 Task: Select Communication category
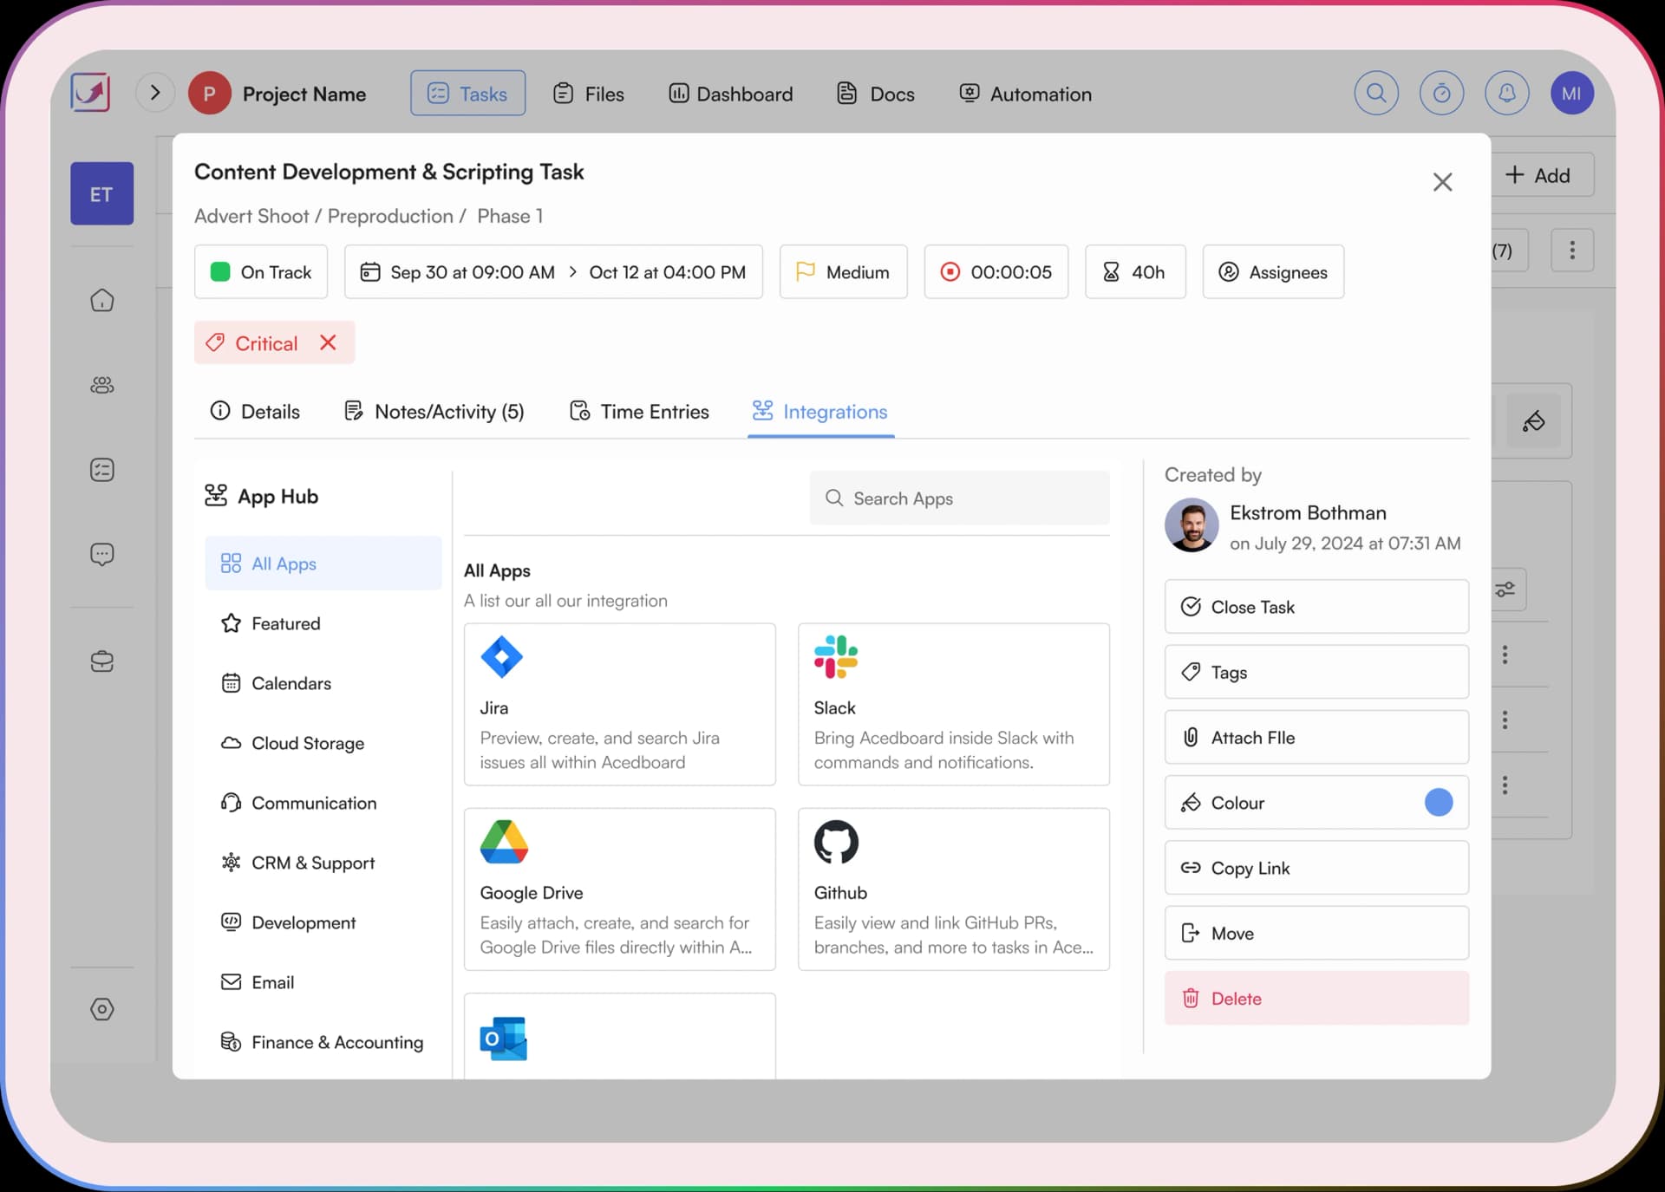point(323,803)
